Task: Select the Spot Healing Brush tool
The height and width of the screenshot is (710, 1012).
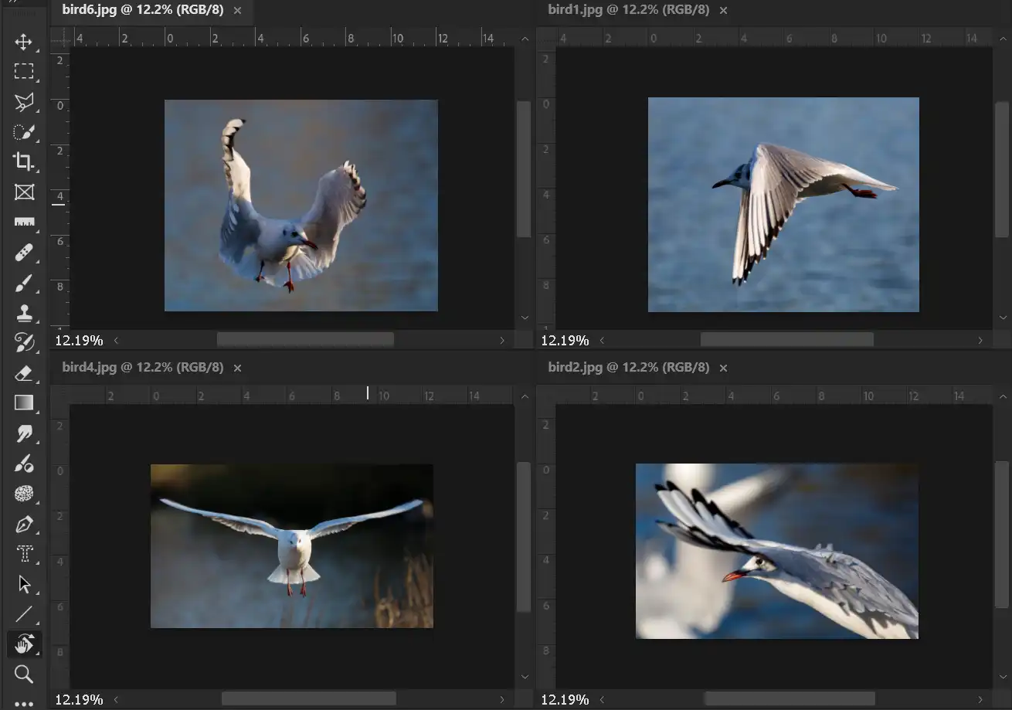Action: tap(25, 252)
